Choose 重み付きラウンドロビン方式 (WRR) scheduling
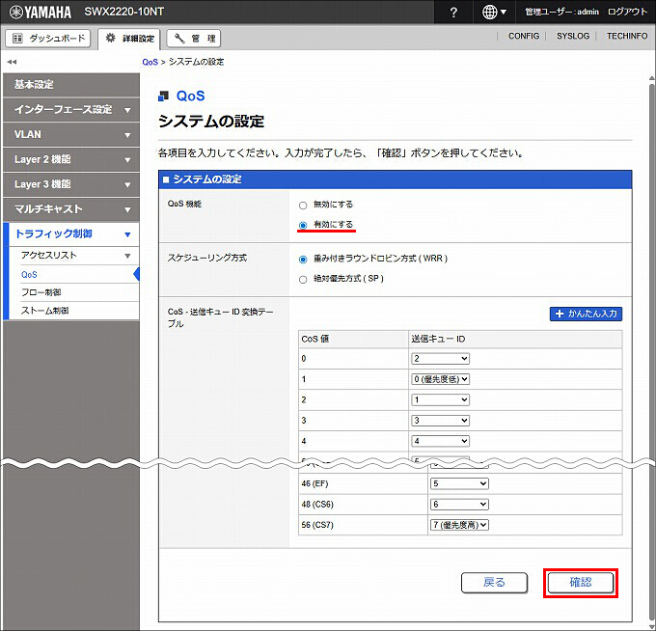The height and width of the screenshot is (631, 656). 303,260
